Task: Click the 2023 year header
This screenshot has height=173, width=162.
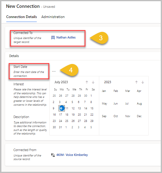Action: 108,82
